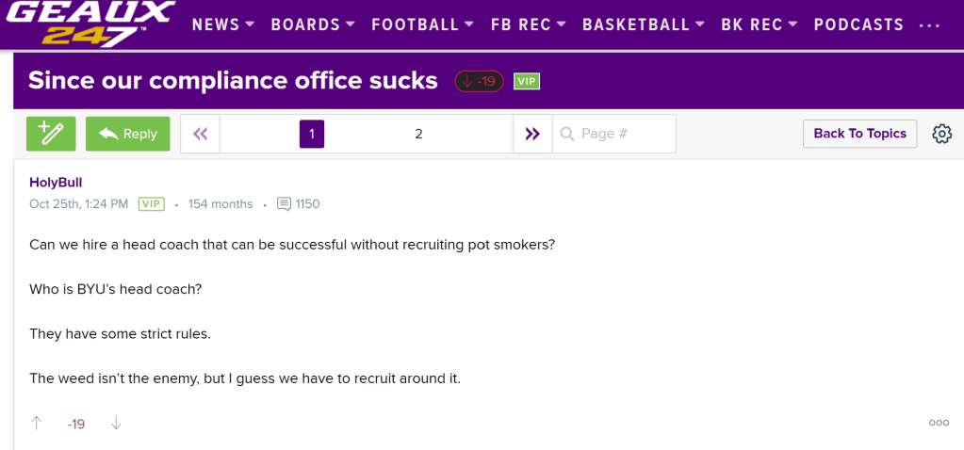This screenshot has height=450, width=964.
Task: Open HolyBull's user profile
Action: tap(56, 183)
